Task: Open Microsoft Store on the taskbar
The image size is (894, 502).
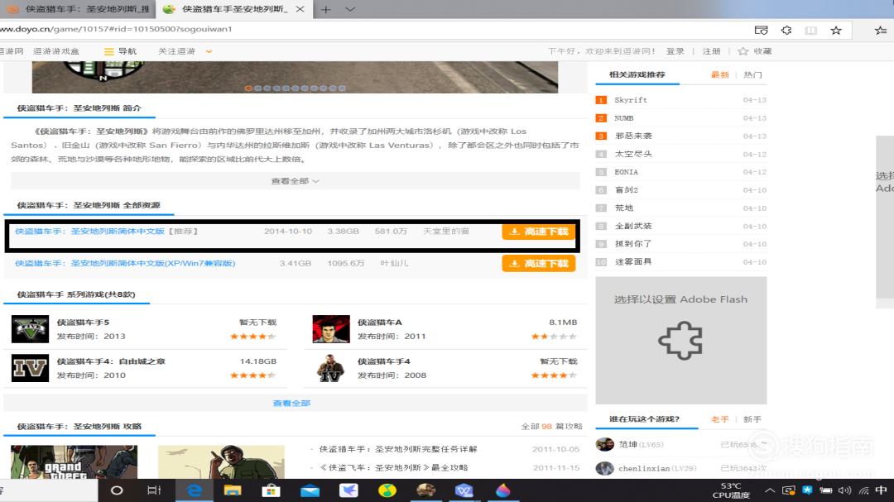Action: point(271,490)
